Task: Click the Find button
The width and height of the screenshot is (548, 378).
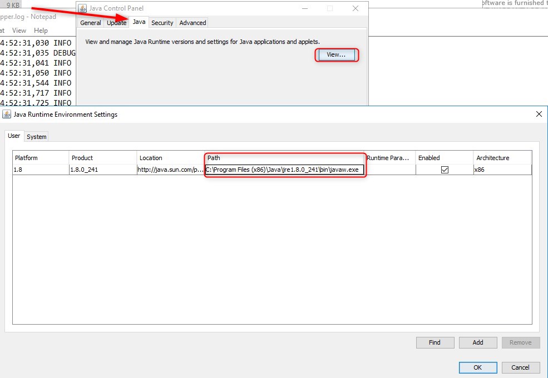Action: [435, 342]
